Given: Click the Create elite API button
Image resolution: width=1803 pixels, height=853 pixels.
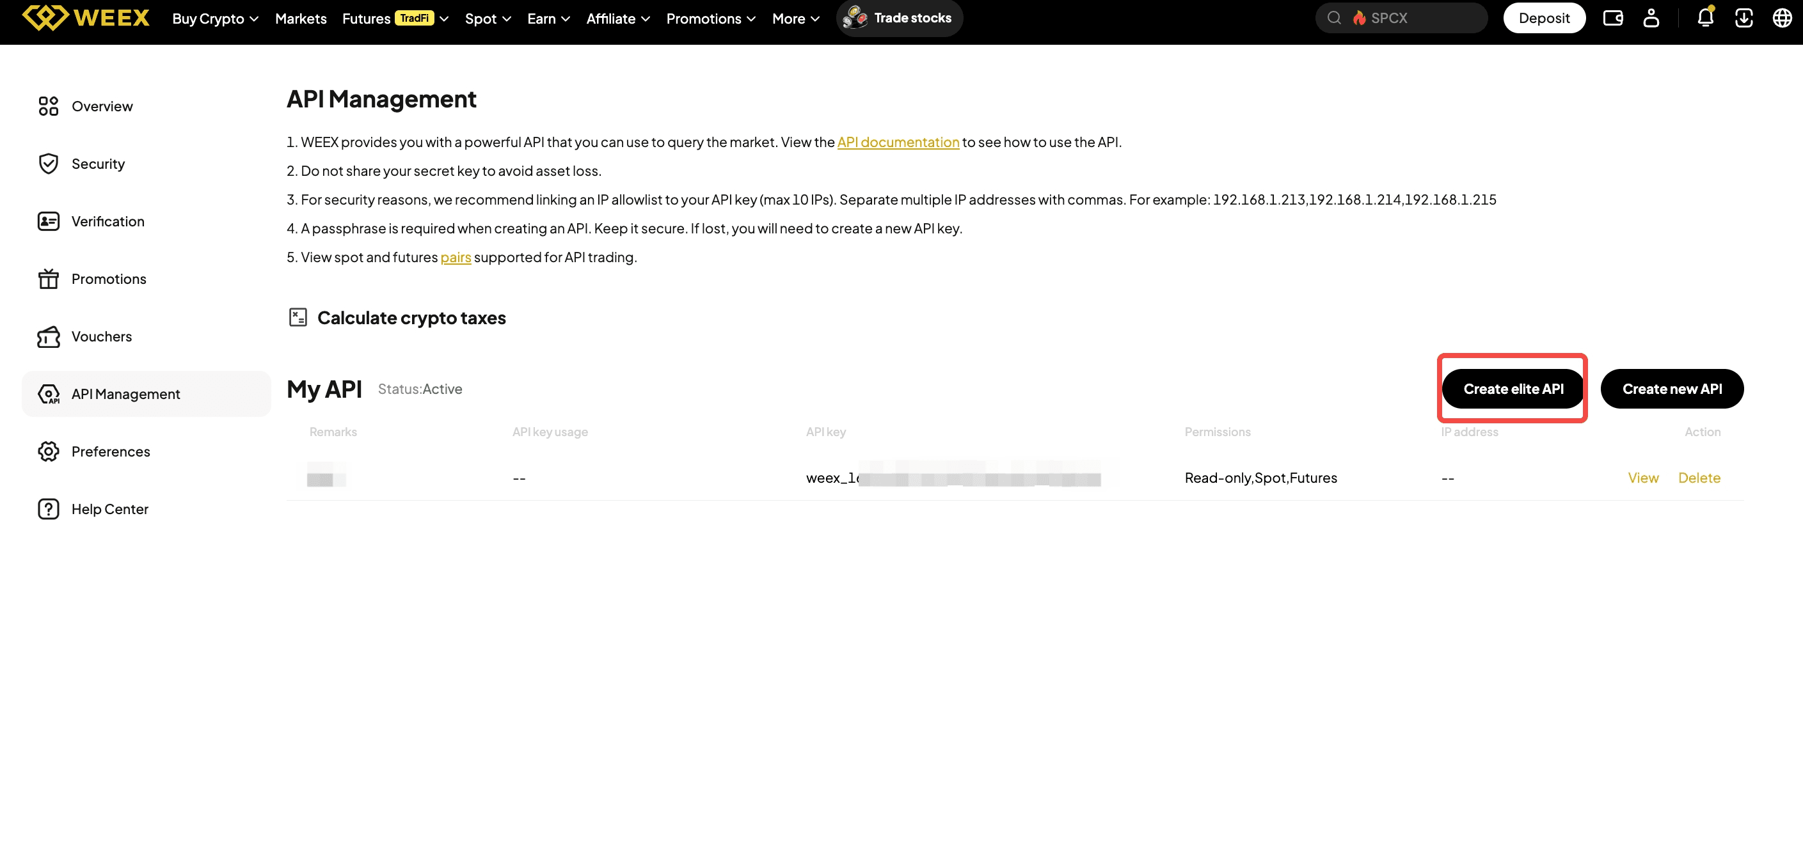Looking at the screenshot, I should click(1513, 388).
